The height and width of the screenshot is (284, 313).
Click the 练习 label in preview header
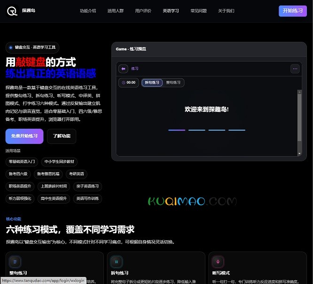135,69
